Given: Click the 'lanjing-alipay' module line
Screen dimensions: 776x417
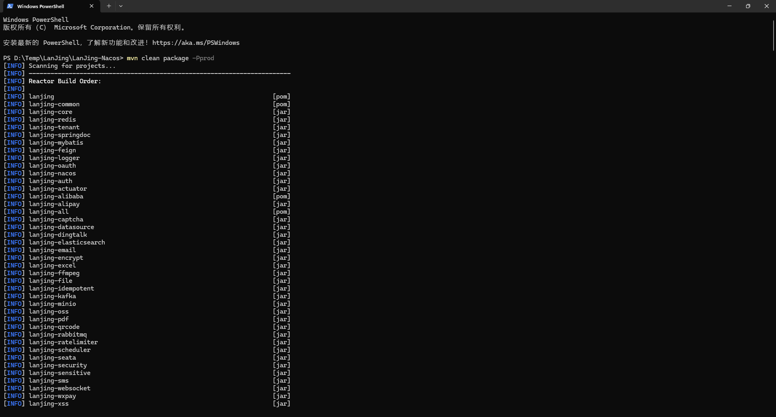Looking at the screenshot, I should [x=54, y=204].
